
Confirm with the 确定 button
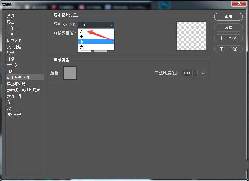coord(228,17)
